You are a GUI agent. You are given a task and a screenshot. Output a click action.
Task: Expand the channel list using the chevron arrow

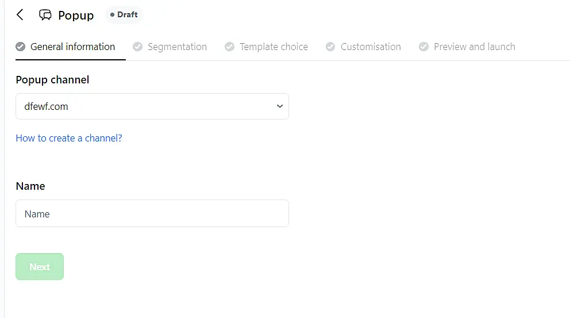pyautogui.click(x=280, y=106)
